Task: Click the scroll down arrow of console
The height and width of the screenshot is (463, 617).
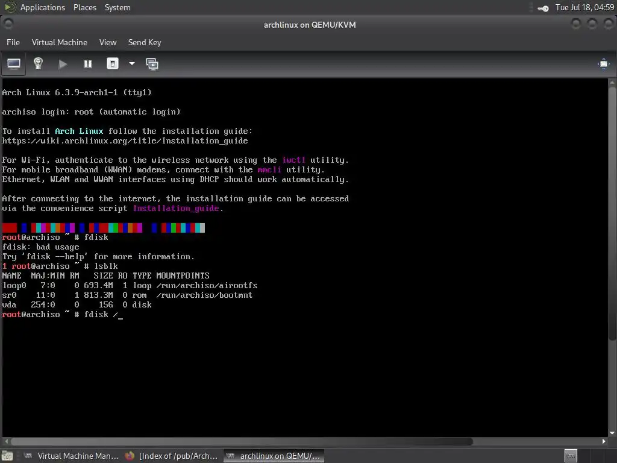Action: pos(612,433)
